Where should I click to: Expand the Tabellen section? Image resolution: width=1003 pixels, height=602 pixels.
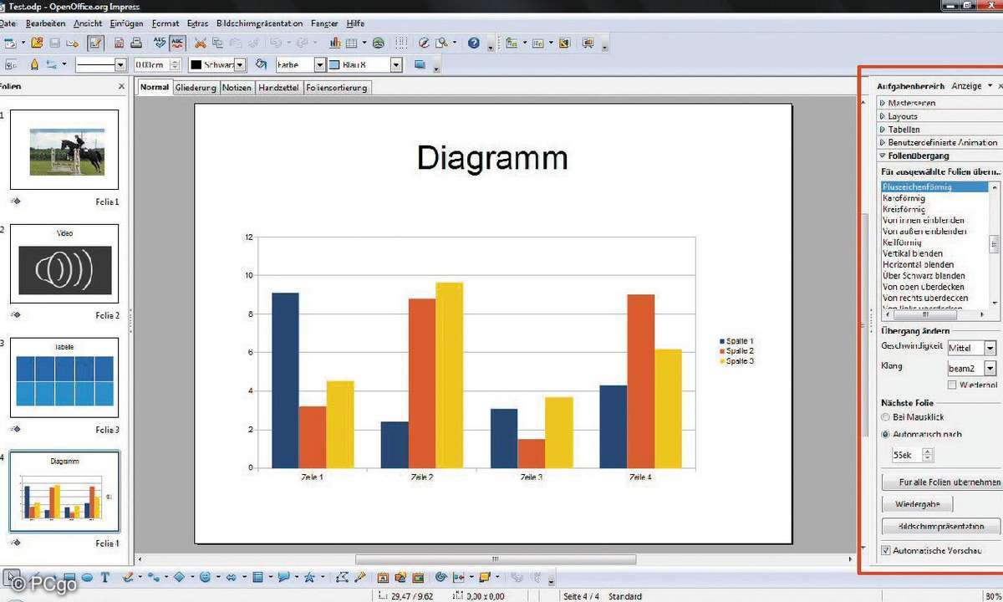coord(904,130)
